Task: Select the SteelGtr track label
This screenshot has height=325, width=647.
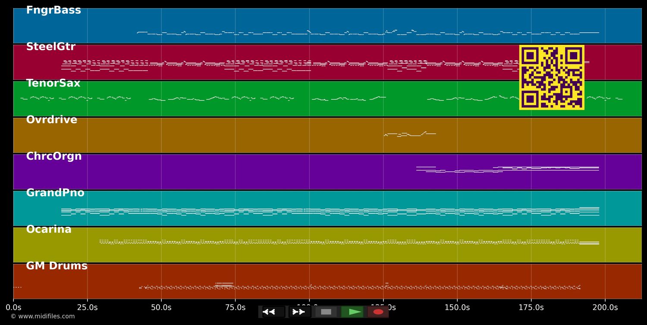Action: pos(50,47)
